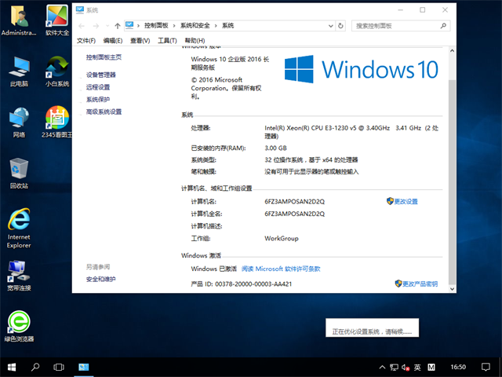Click the 更改设置 link
Image resolution: width=502 pixels, height=377 pixels.
tap(405, 202)
